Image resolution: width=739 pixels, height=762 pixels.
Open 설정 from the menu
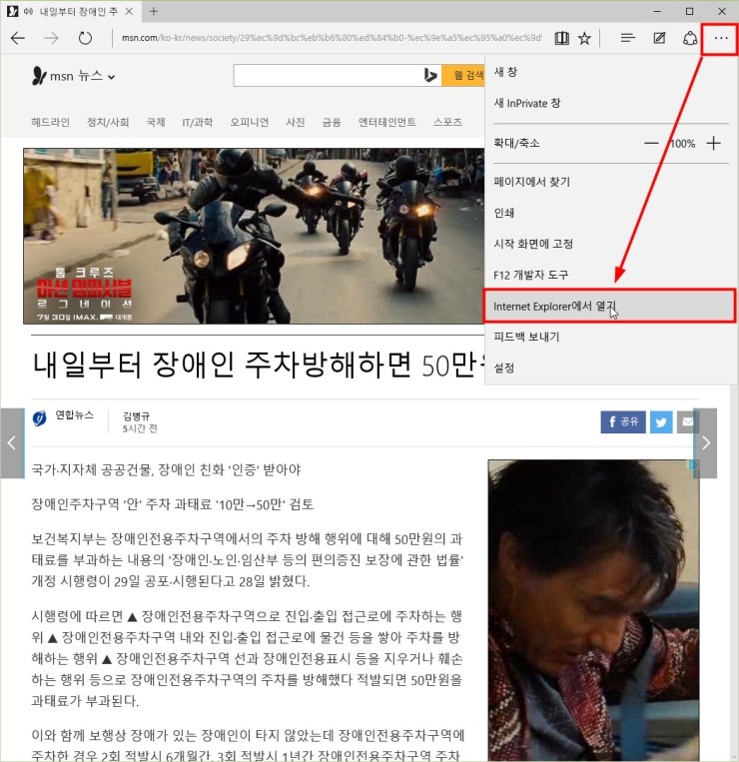(x=610, y=368)
